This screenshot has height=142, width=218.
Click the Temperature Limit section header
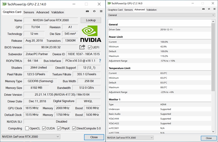tap(119, 68)
